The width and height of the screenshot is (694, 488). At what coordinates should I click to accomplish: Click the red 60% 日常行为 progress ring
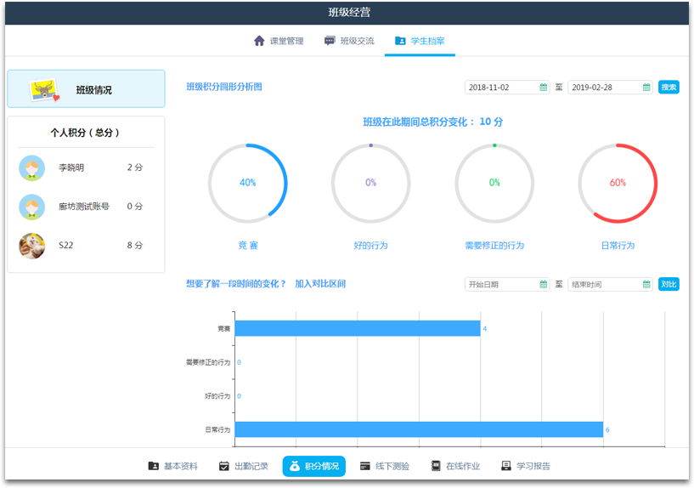[618, 183]
